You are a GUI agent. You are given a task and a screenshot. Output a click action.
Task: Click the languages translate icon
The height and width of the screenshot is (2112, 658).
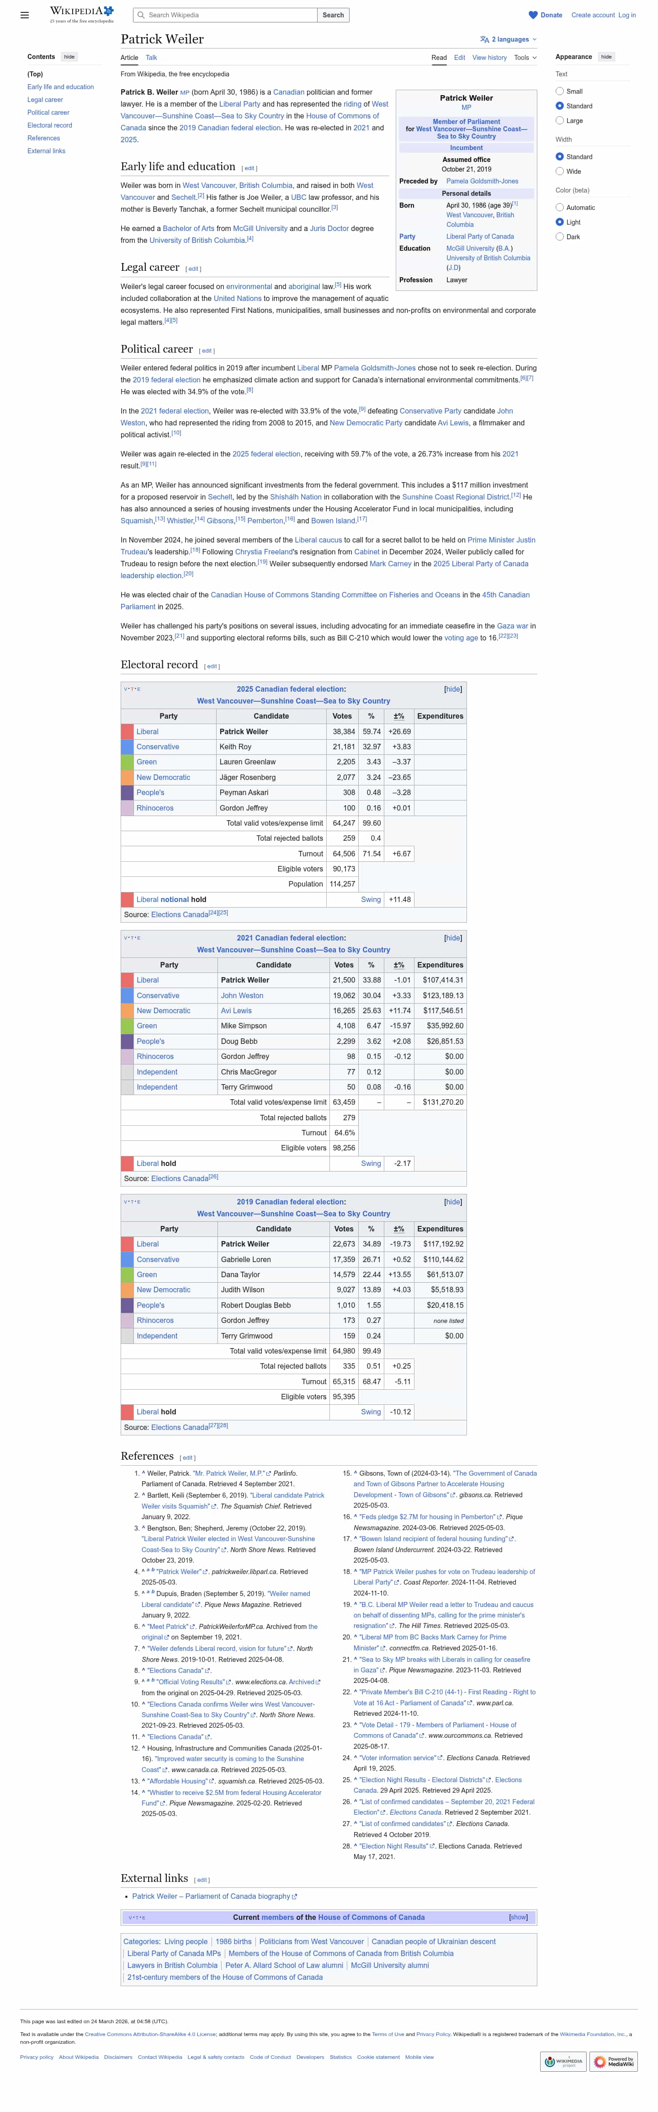coord(484,39)
